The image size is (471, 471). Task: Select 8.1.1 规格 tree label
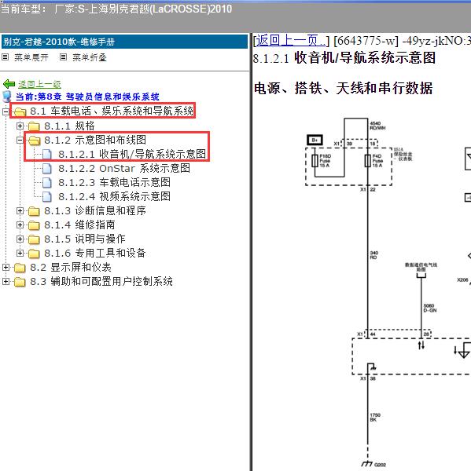(x=69, y=126)
